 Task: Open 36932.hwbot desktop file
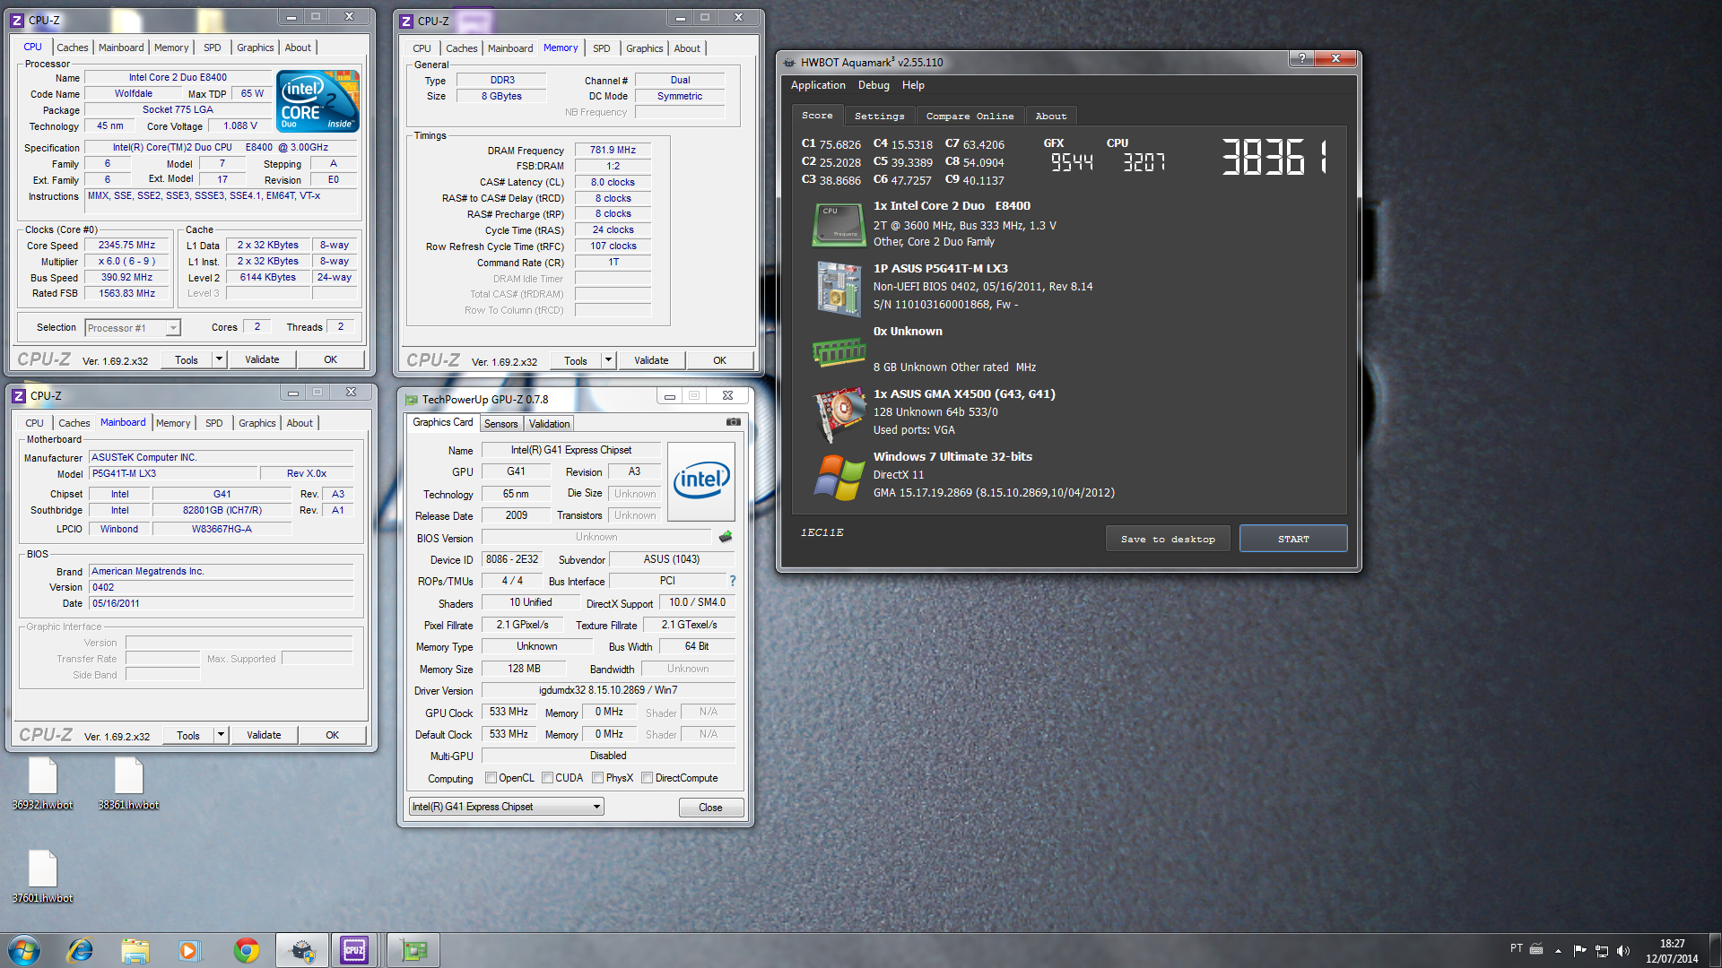[x=42, y=784]
